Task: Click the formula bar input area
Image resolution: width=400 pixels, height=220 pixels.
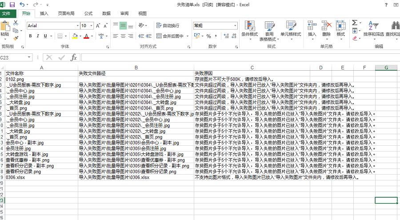Action: click(x=240, y=58)
